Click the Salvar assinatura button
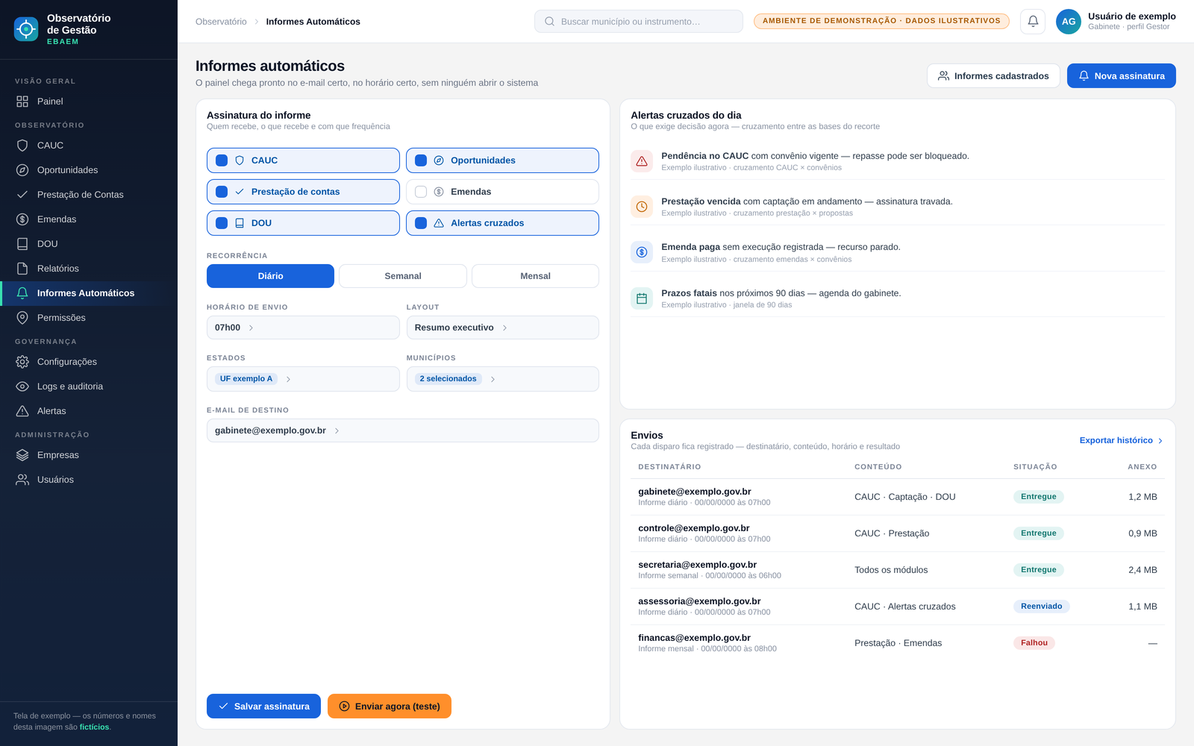 (263, 706)
